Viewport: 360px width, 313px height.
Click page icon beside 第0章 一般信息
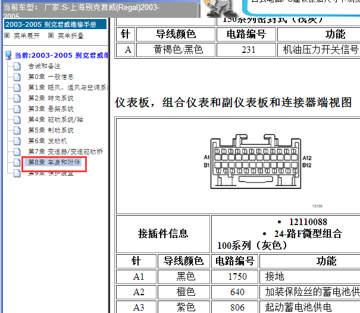coord(17,77)
